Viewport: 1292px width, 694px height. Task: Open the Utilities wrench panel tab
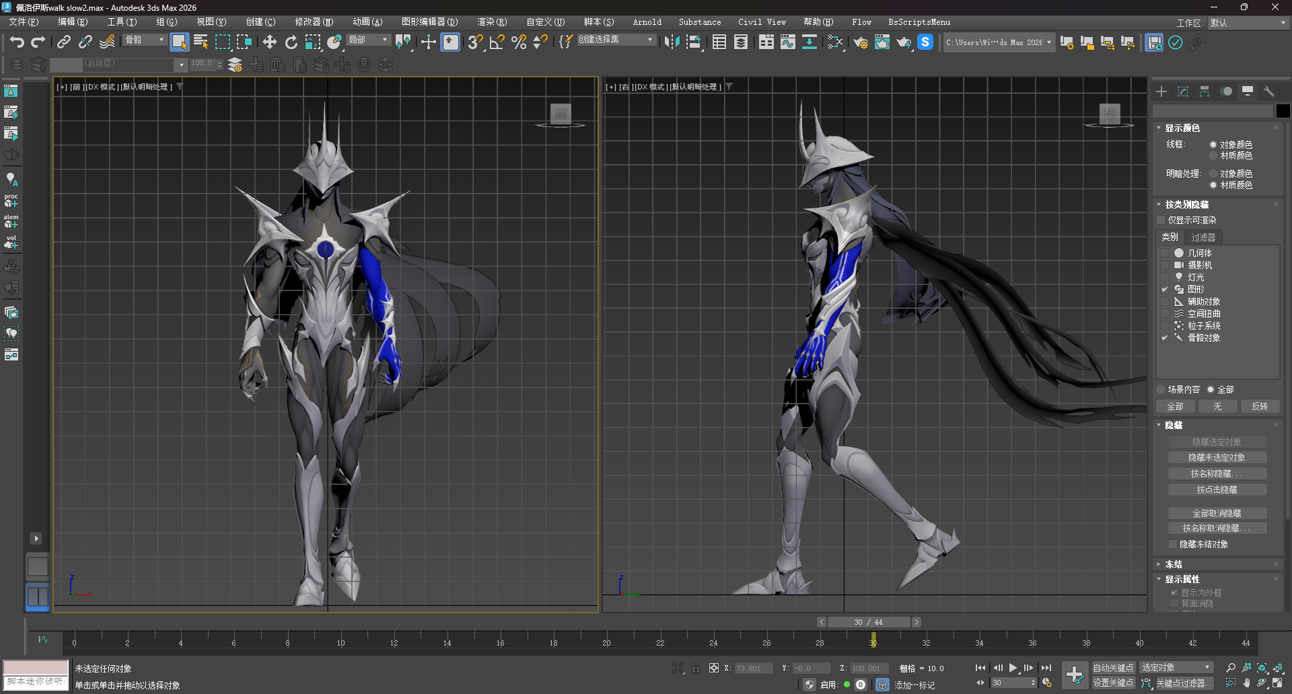click(1269, 91)
